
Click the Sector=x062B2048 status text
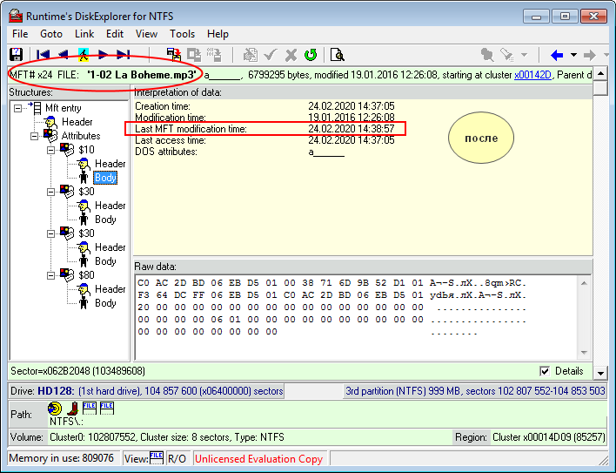77,371
